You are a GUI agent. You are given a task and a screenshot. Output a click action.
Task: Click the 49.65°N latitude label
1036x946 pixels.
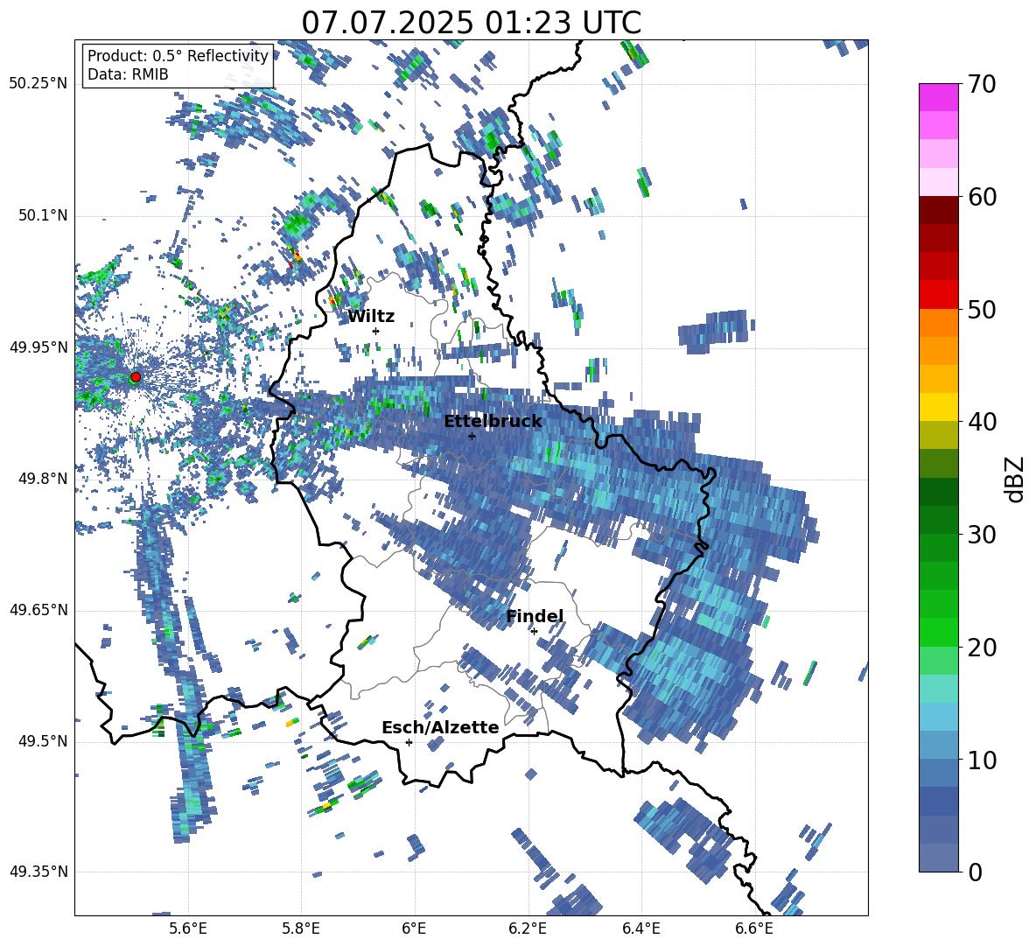pyautogui.click(x=38, y=610)
